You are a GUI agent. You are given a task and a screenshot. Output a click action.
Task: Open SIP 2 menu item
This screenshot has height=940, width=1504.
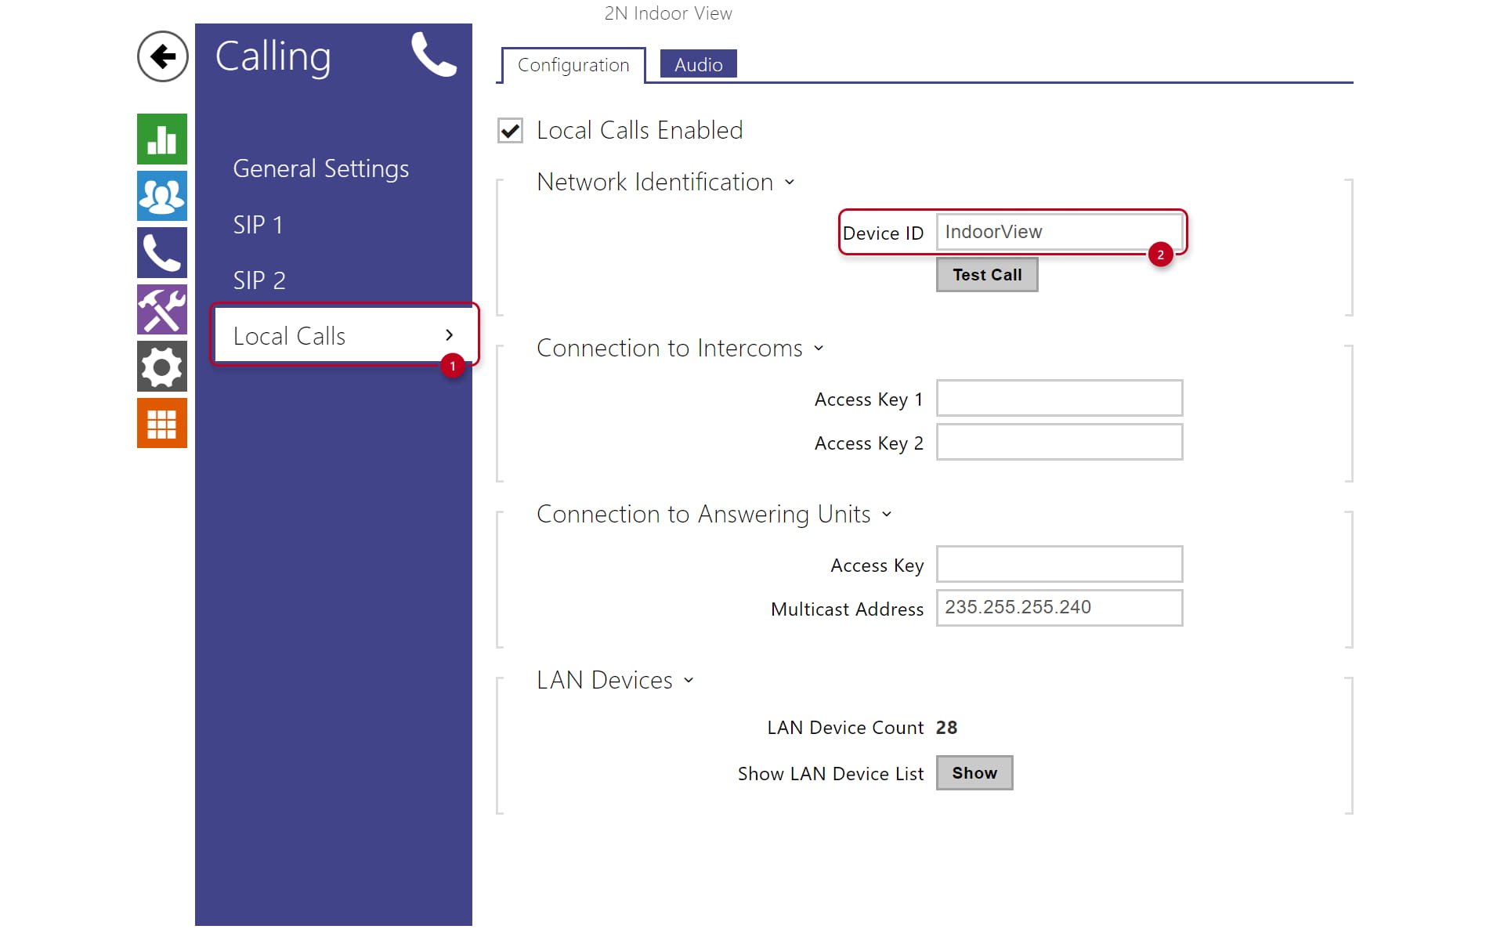pos(259,280)
